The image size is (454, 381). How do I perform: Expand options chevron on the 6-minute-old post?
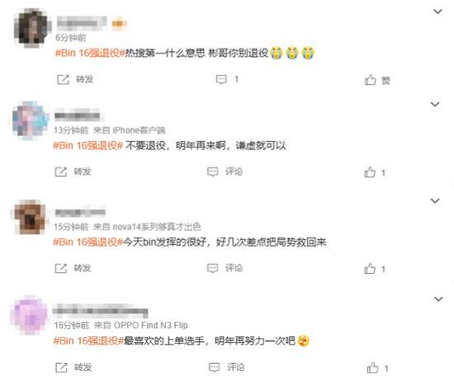pos(437,12)
